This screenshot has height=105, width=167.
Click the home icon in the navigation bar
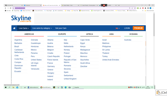pyautogui.click(x=14, y=28)
